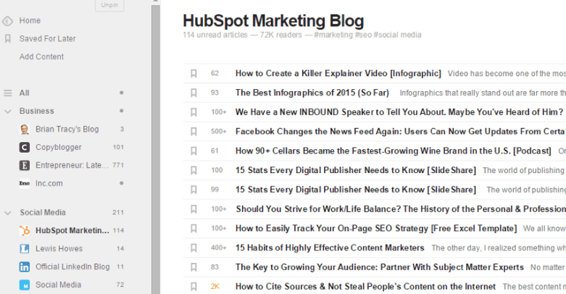Open Saved For Later
This screenshot has width=566, height=294.
48,38
